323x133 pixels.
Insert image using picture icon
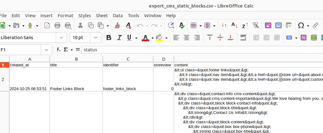(268, 26)
